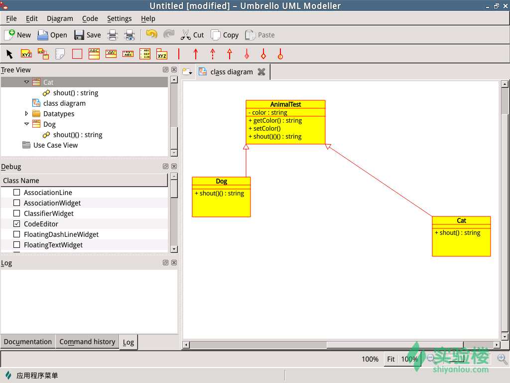Click the Print Preview icon
This screenshot has width=510, height=383.
[x=129, y=35]
